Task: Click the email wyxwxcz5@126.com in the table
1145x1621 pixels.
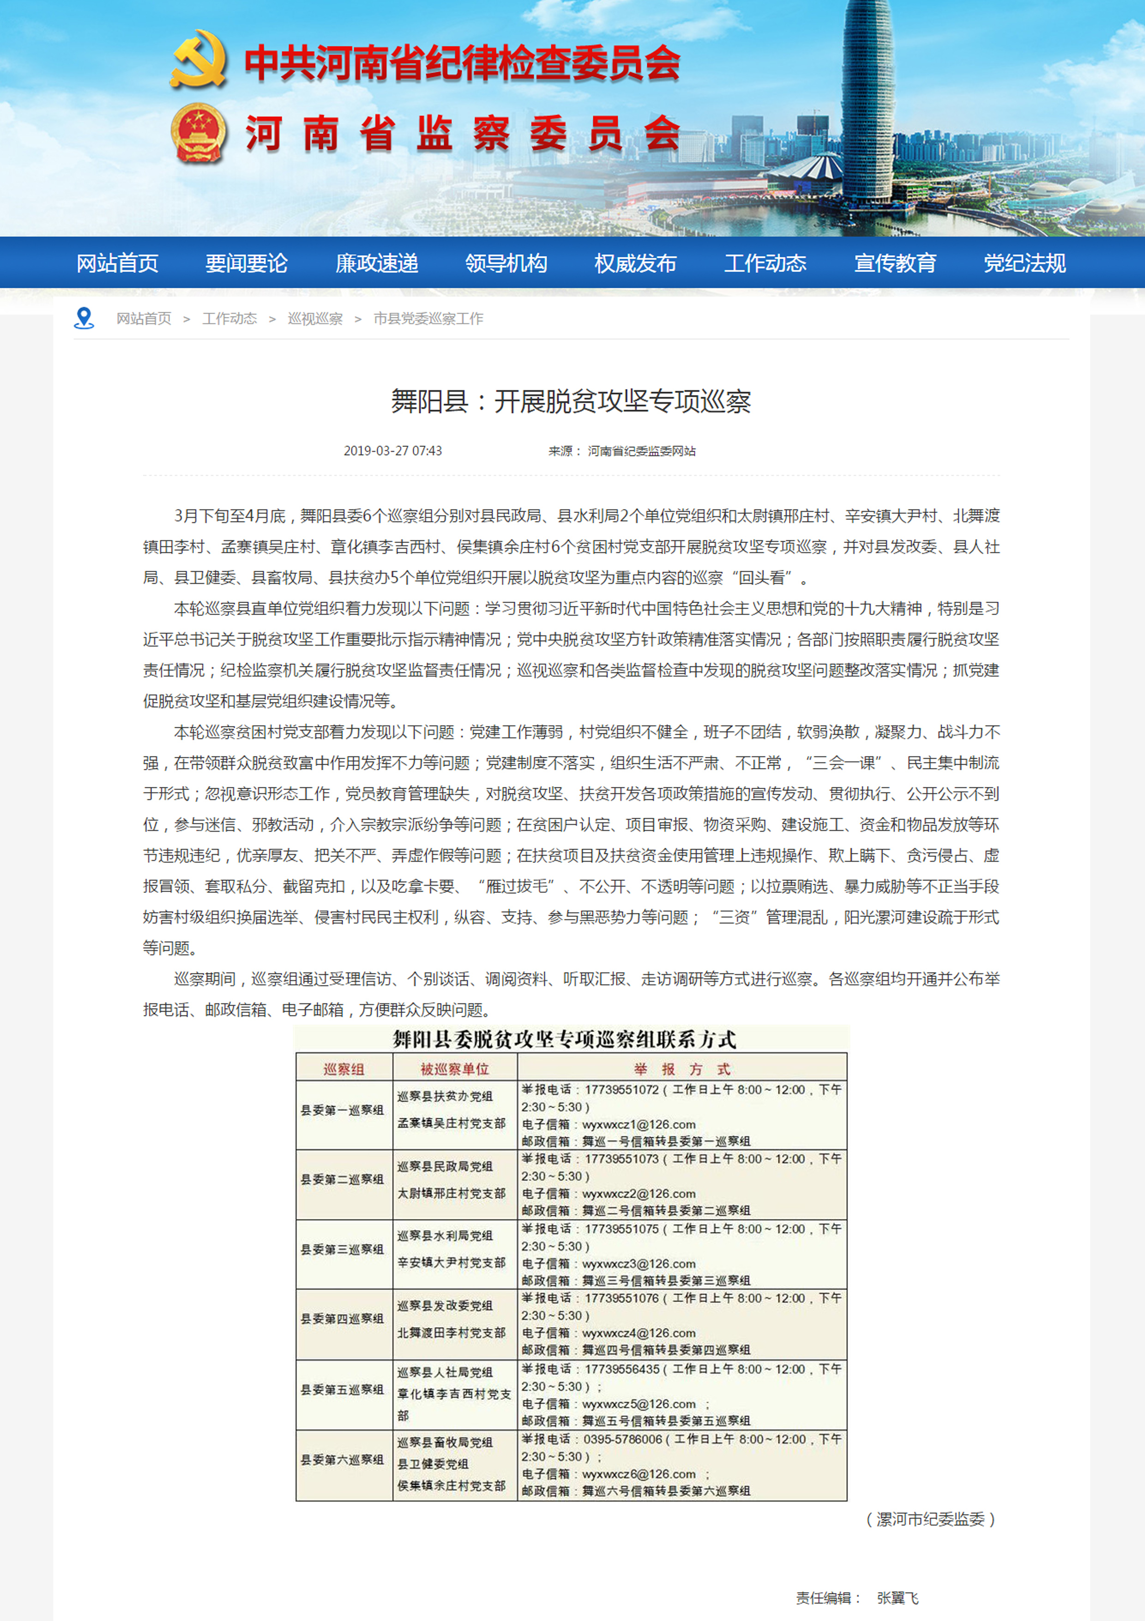Action: tap(639, 1403)
